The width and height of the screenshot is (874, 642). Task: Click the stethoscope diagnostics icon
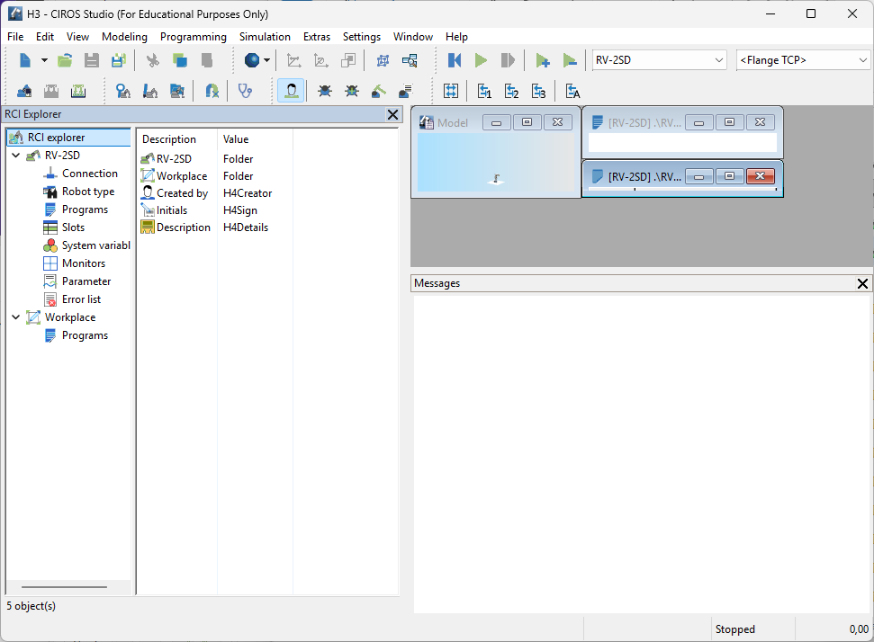click(245, 91)
